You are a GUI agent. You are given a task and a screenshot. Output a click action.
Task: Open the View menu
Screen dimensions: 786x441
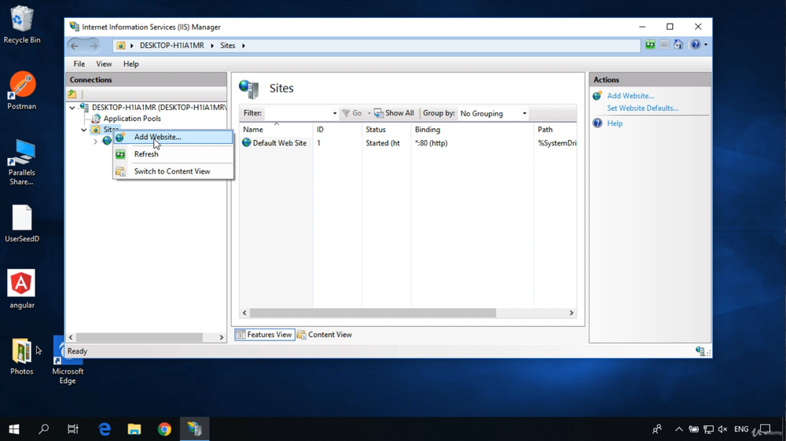104,64
